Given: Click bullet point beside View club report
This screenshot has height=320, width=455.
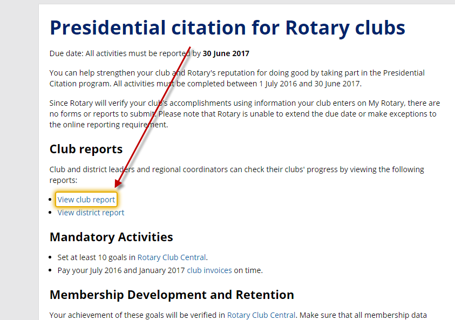Looking at the screenshot, I should tap(52, 200).
